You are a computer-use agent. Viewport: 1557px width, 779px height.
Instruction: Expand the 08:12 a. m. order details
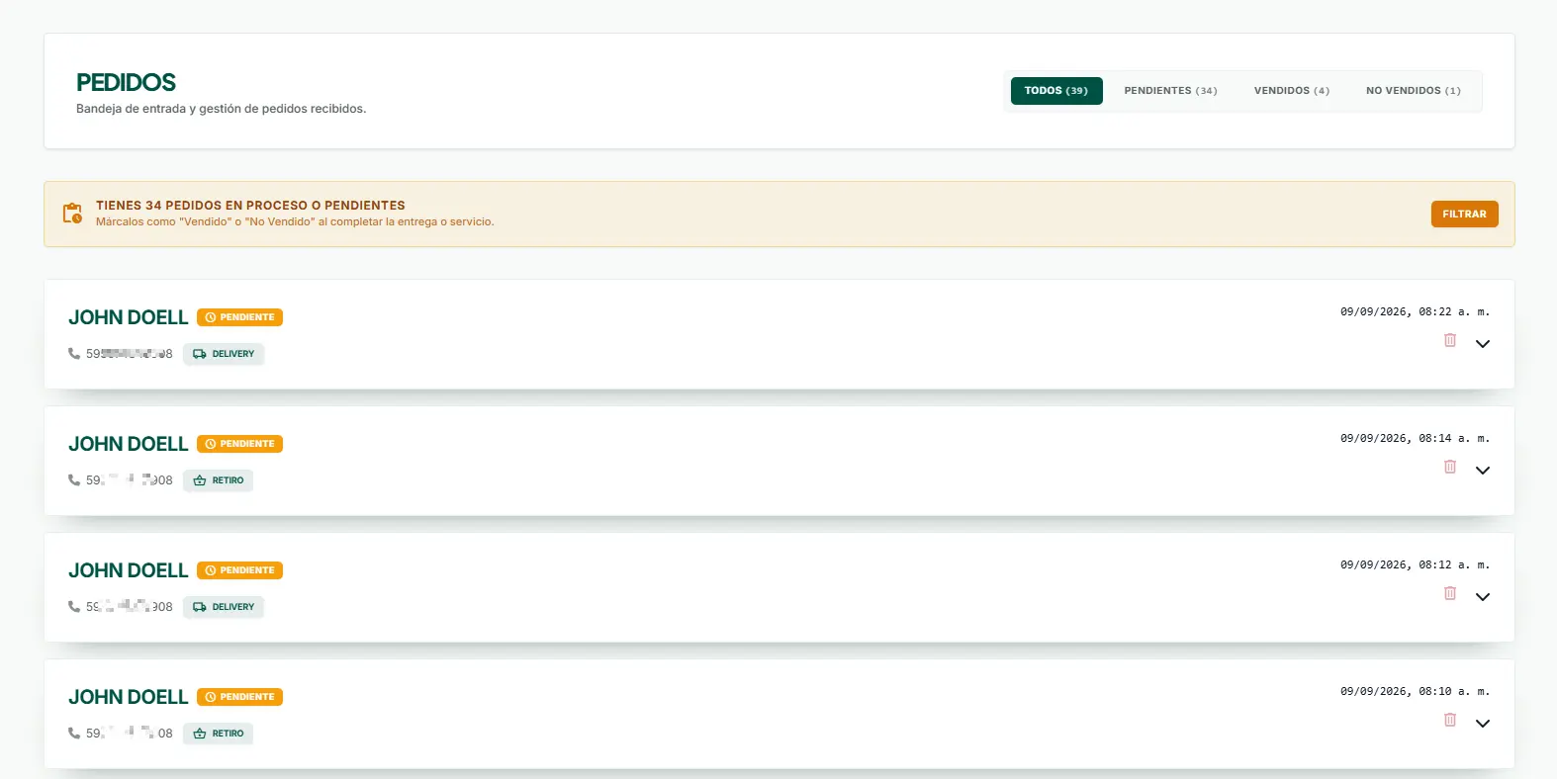point(1483,597)
